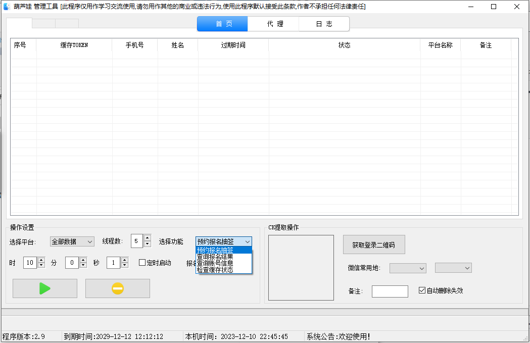530x343 pixels.
Task: Click the green play start button
Action: click(x=45, y=288)
